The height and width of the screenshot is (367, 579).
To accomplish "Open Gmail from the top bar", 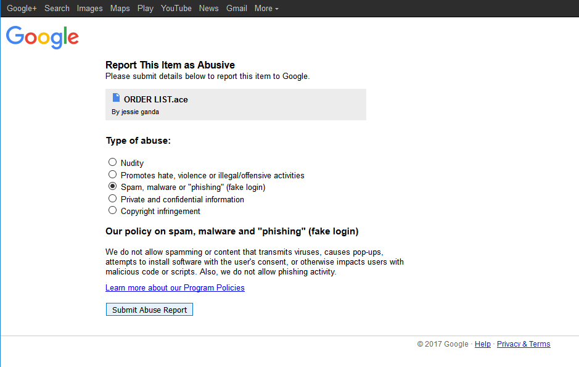I will (237, 9).
